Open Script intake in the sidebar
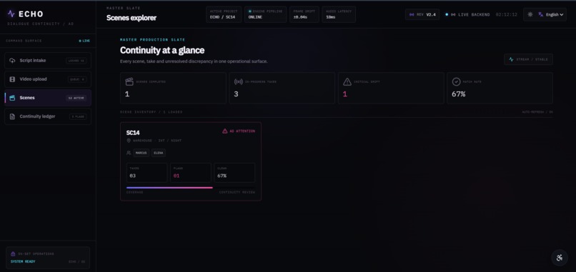The height and width of the screenshot is (272, 576). point(48,61)
